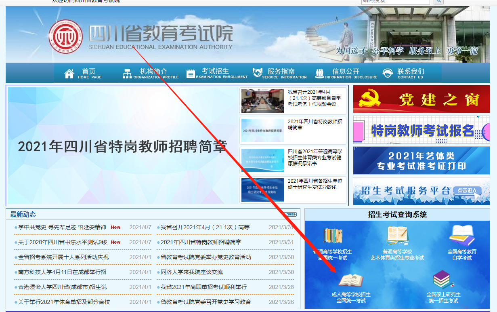Click the 四川省教育考试院 title text in header

tap(161, 33)
